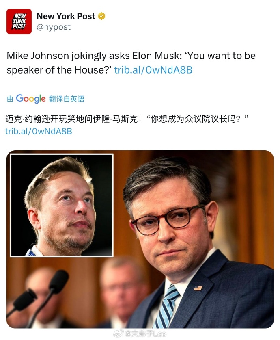Click 'Elon Musk' in the tweet text
This screenshot has width=280, height=340.
(156, 56)
